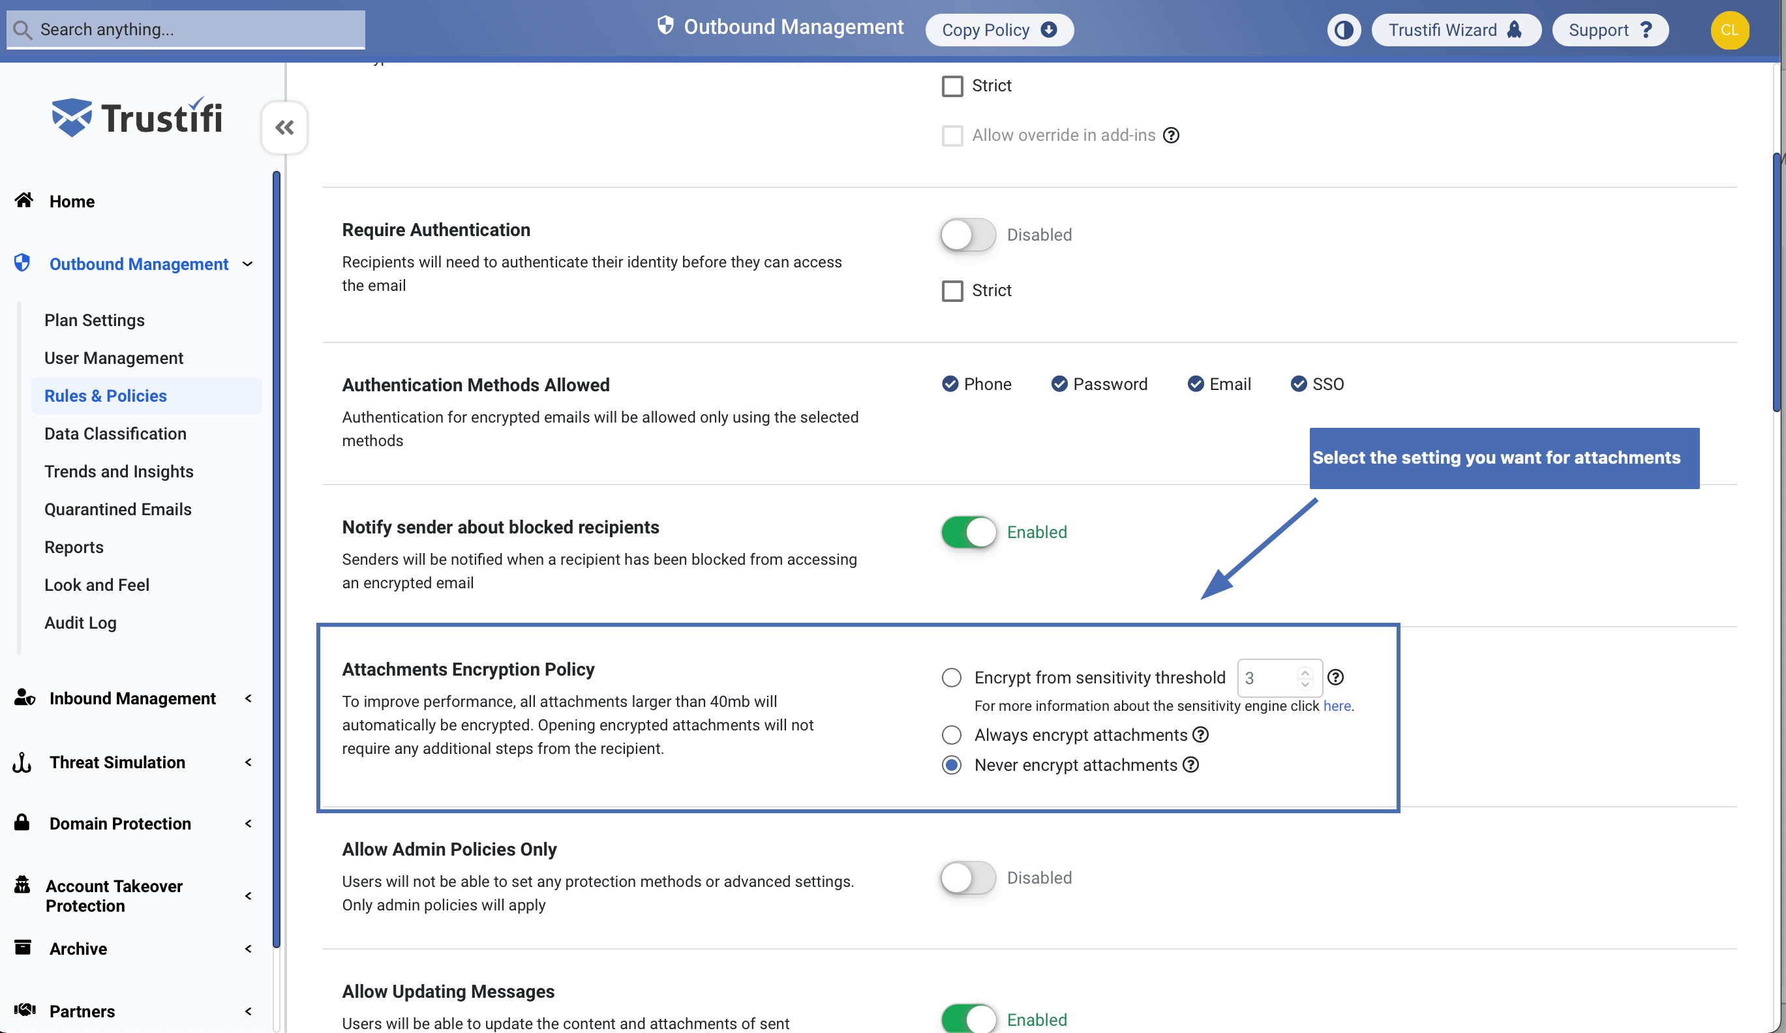This screenshot has width=1786, height=1033.
Task: Click the search magnifier icon
Action: 23,30
